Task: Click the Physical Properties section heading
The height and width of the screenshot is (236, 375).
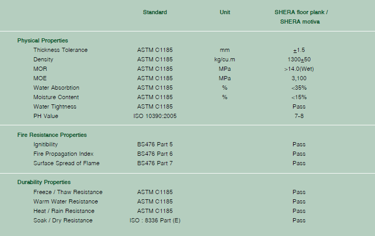Action: [x=43, y=40]
